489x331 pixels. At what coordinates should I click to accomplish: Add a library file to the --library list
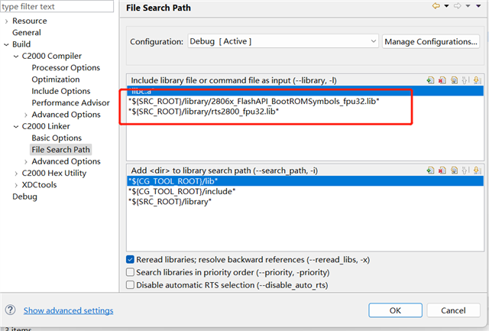(431, 80)
